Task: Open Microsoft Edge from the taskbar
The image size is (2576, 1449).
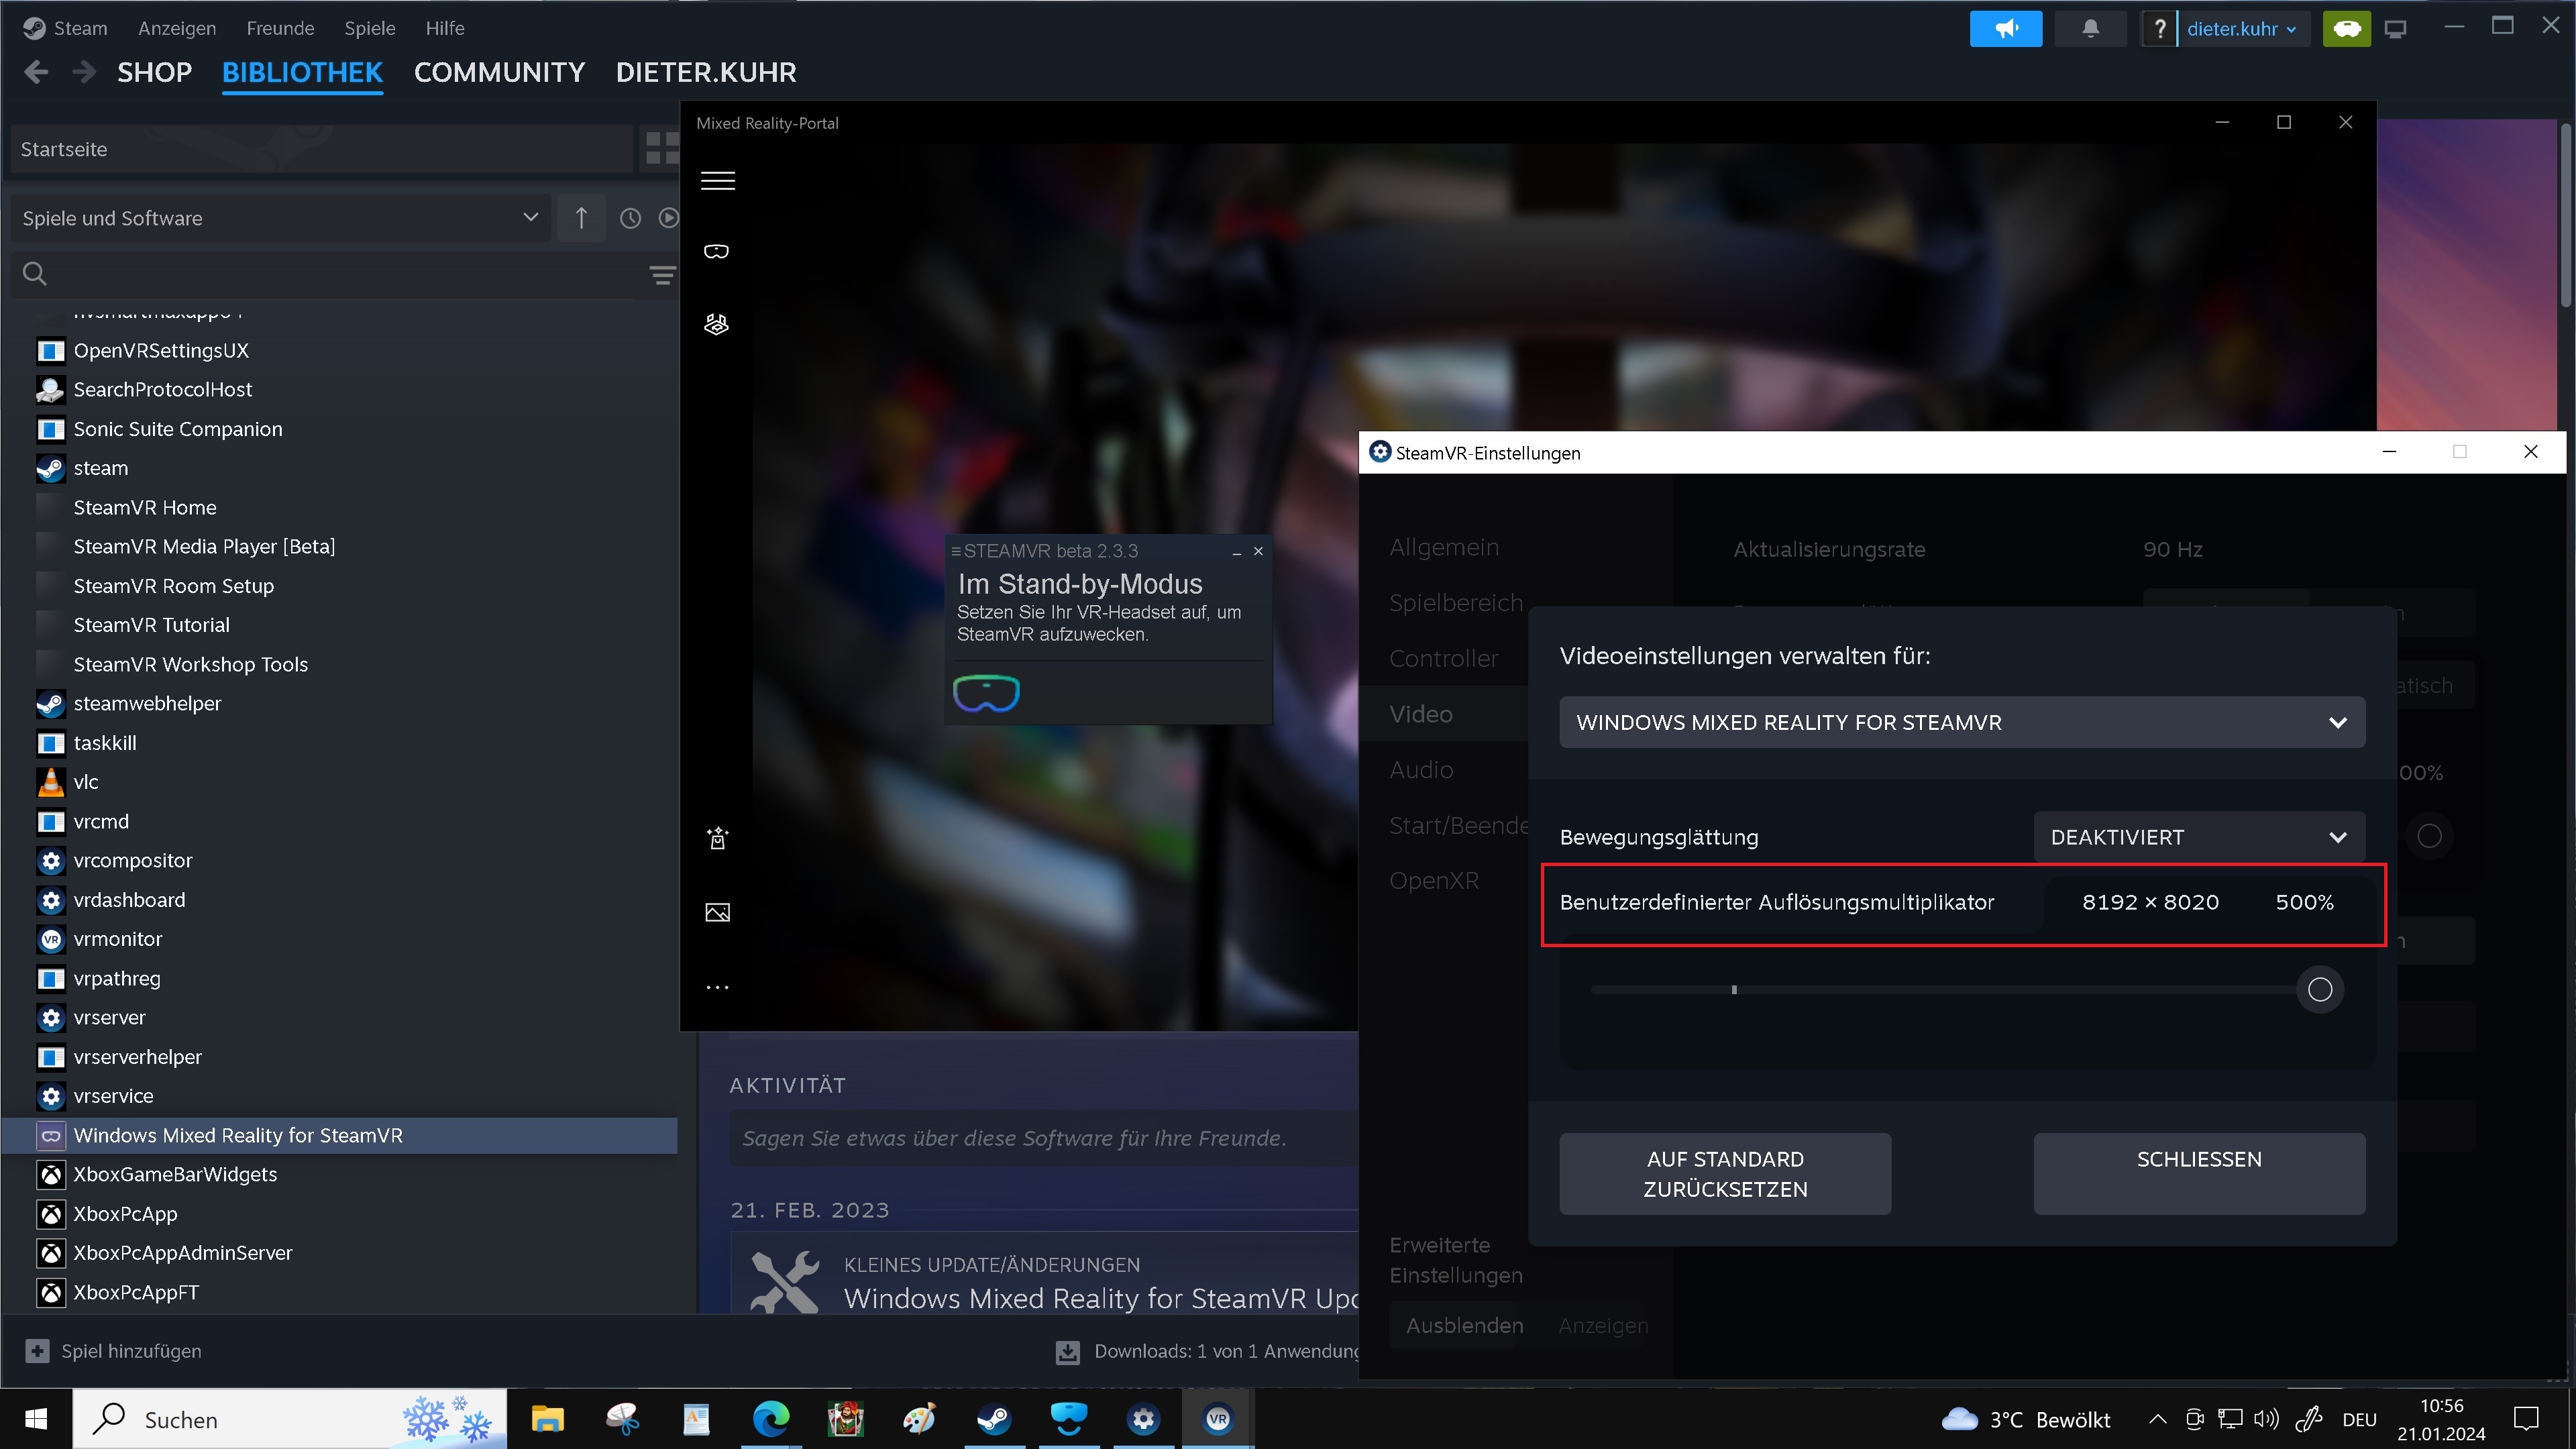Action: tap(771, 1419)
